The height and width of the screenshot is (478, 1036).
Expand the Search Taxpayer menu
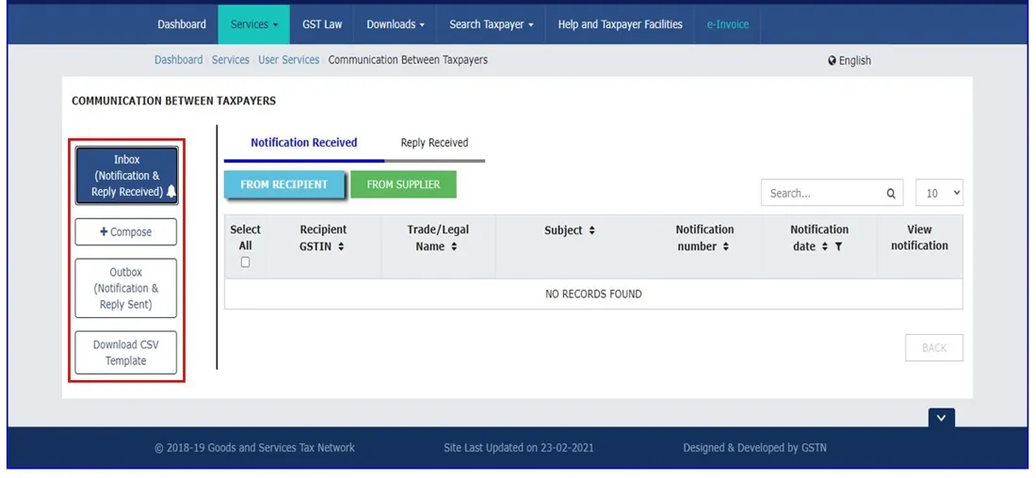tap(491, 24)
